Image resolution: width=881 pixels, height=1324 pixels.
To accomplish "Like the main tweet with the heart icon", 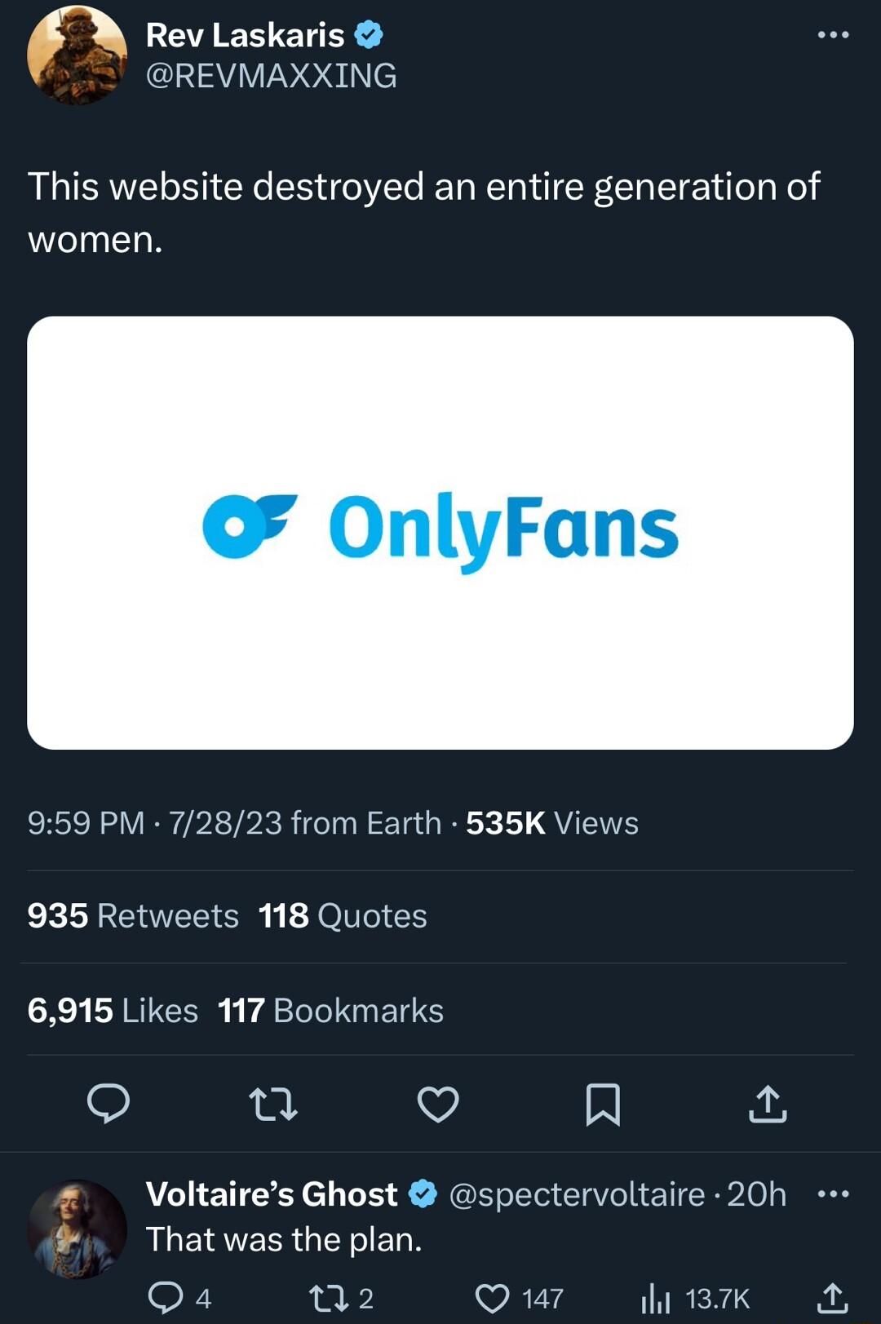I will [438, 1104].
